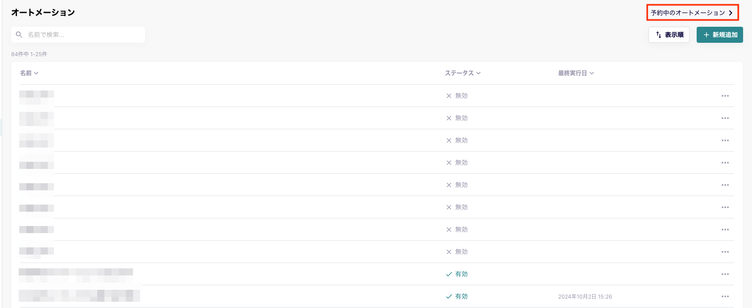Open the ellipsis menu for the 2024年10月2日 row

[725, 296]
